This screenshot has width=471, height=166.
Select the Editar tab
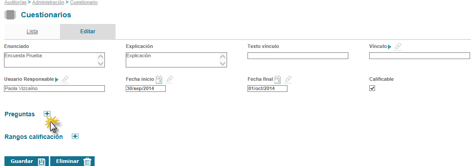[88, 32]
